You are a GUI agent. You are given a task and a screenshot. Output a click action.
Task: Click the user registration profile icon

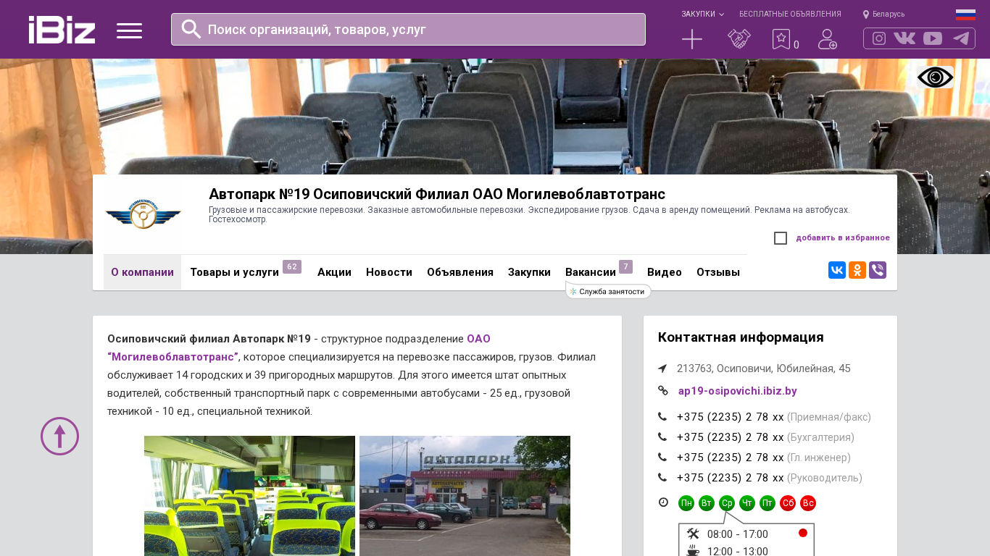point(828,39)
